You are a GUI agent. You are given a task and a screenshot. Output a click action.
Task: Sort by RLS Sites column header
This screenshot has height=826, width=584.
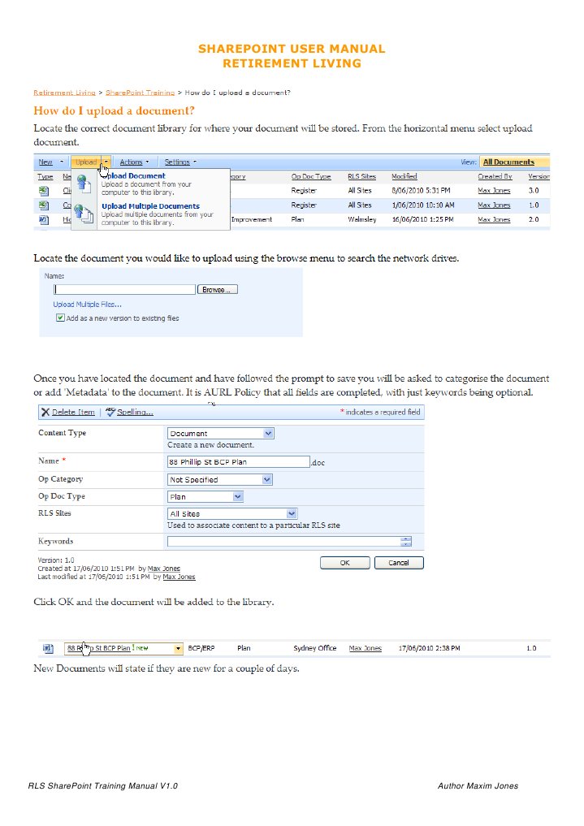pos(361,176)
